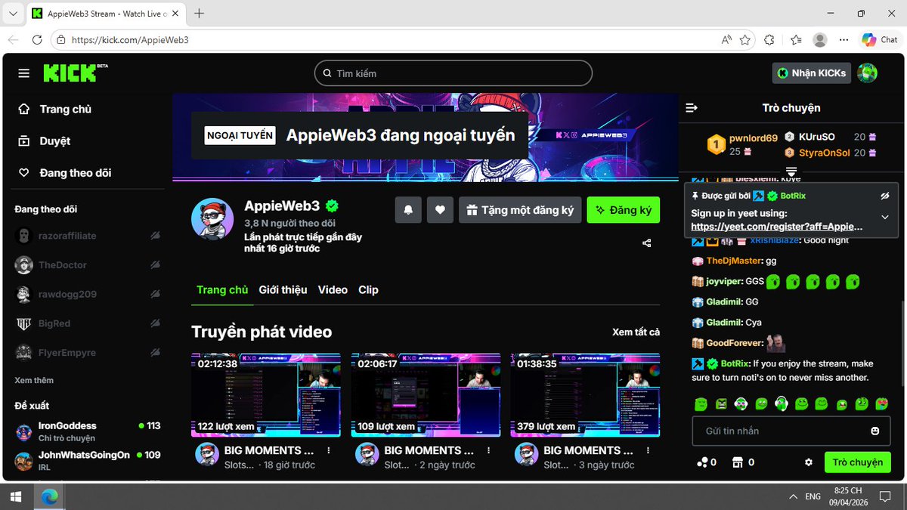Viewport: 907px width, 510px height.
Task: Click the ENG language indicator in the taskbar
Action: (x=813, y=496)
